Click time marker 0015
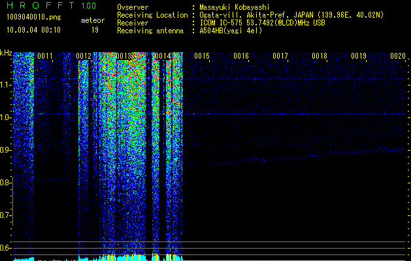 pos(202,56)
